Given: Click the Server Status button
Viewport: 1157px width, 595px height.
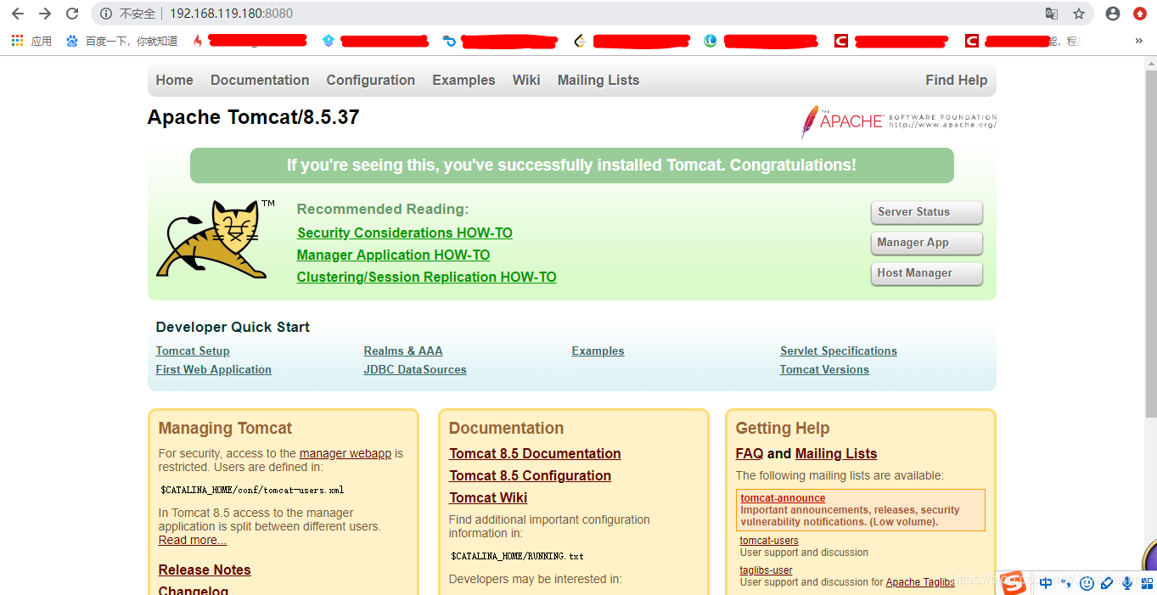Looking at the screenshot, I should click(x=927, y=212).
